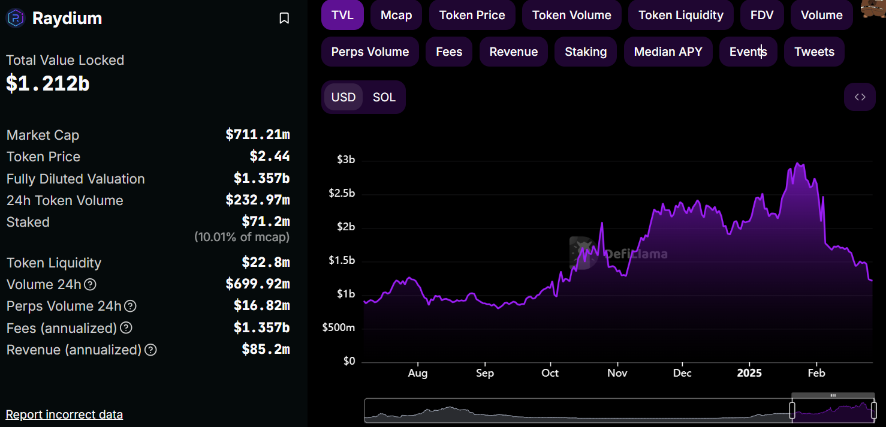Viewport: 886px width, 427px height.
Task: Click the Total Value Locked label
Action: pyautogui.click(x=65, y=60)
